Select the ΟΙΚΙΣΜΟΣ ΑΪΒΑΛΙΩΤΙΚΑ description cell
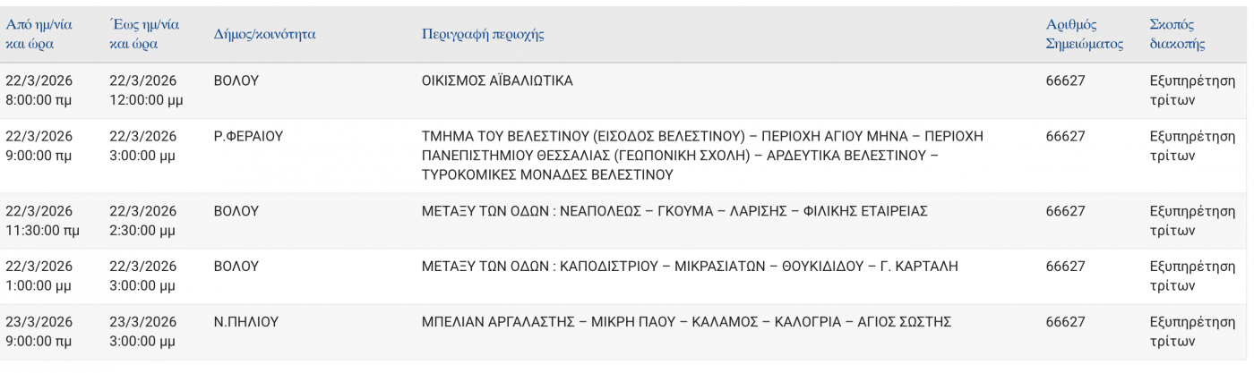The width and height of the screenshot is (1254, 373). (x=497, y=81)
